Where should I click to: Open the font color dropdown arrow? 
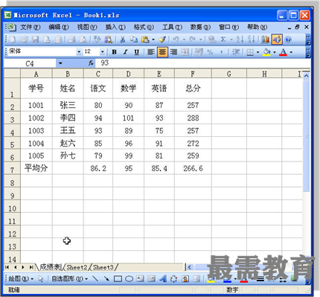point(291,52)
